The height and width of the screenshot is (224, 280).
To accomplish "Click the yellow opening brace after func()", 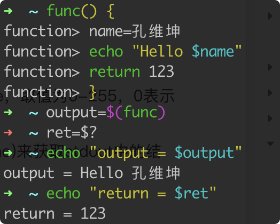I will 111,11.
